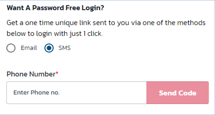Click the 'Phone Number' field label
Screen dimensions: 215x115
(31, 74)
